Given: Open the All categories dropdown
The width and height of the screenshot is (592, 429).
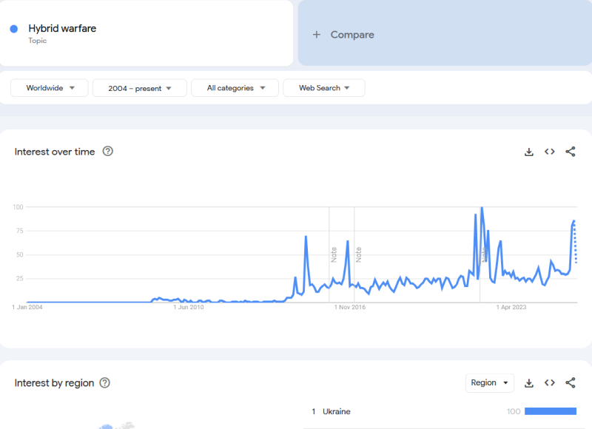Looking at the screenshot, I should pyautogui.click(x=235, y=88).
